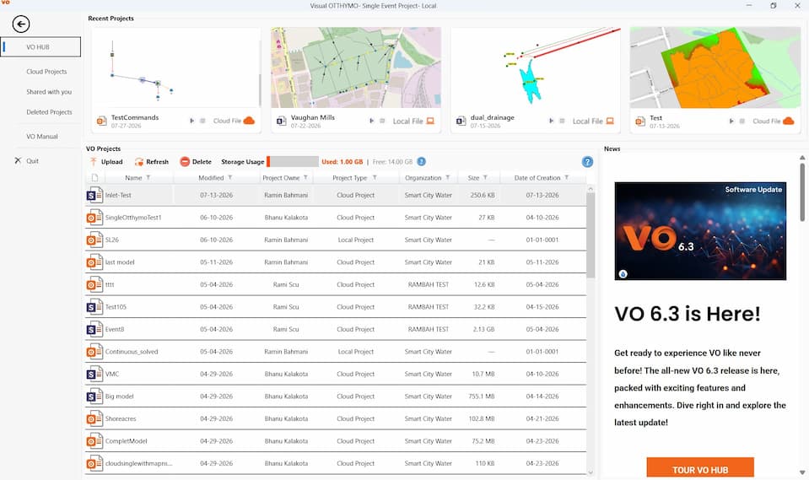This screenshot has height=480, width=809.
Task: Click 'Local Project' in the SL26 row
Action: coord(355,240)
